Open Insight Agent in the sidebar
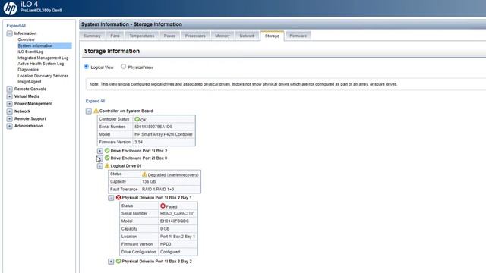The width and height of the screenshot is (486, 273). 29,82
